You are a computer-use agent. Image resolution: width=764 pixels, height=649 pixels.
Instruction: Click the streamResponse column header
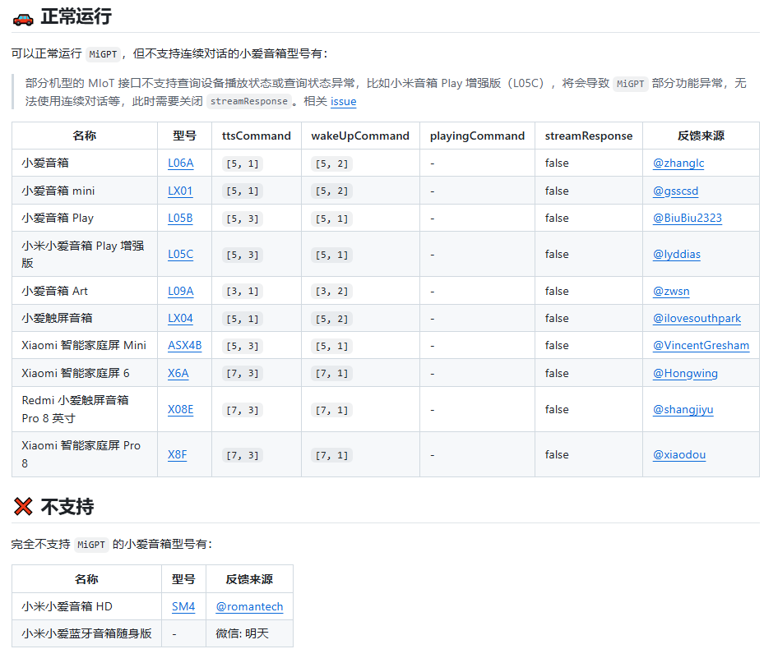589,136
